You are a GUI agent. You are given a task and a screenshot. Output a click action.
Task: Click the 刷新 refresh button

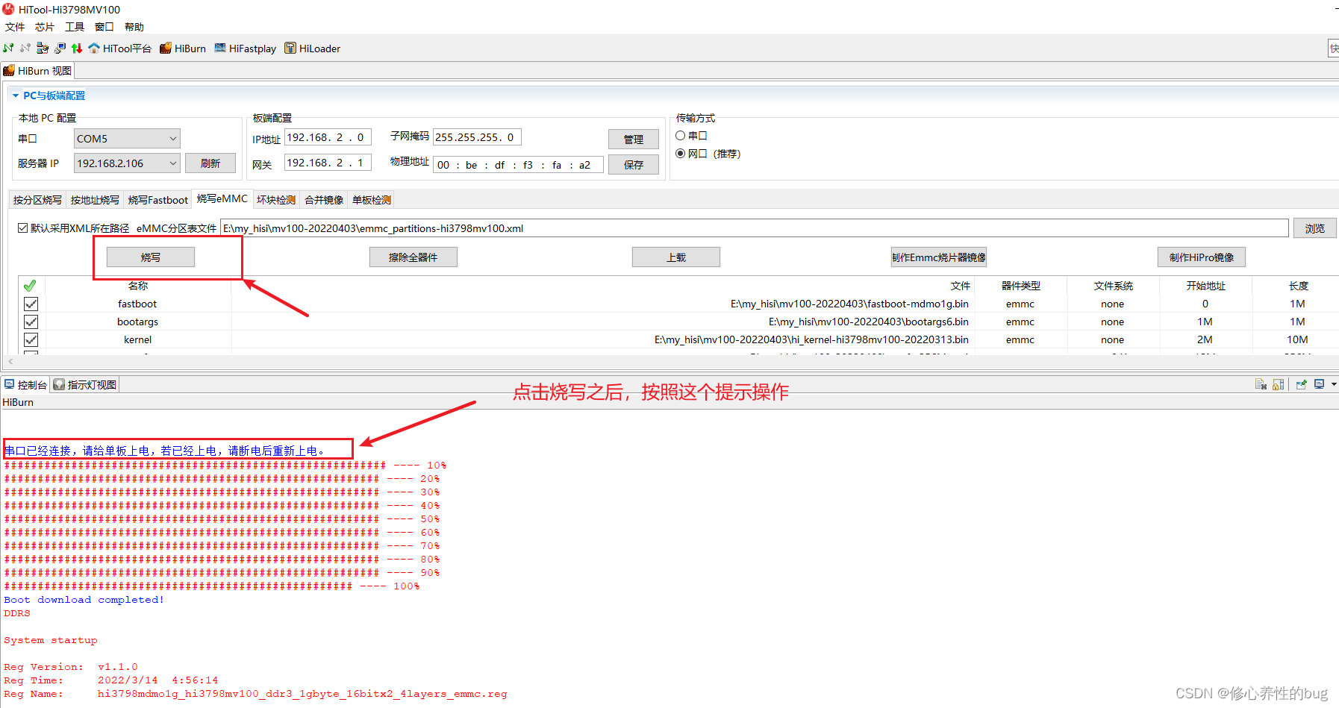tap(210, 163)
